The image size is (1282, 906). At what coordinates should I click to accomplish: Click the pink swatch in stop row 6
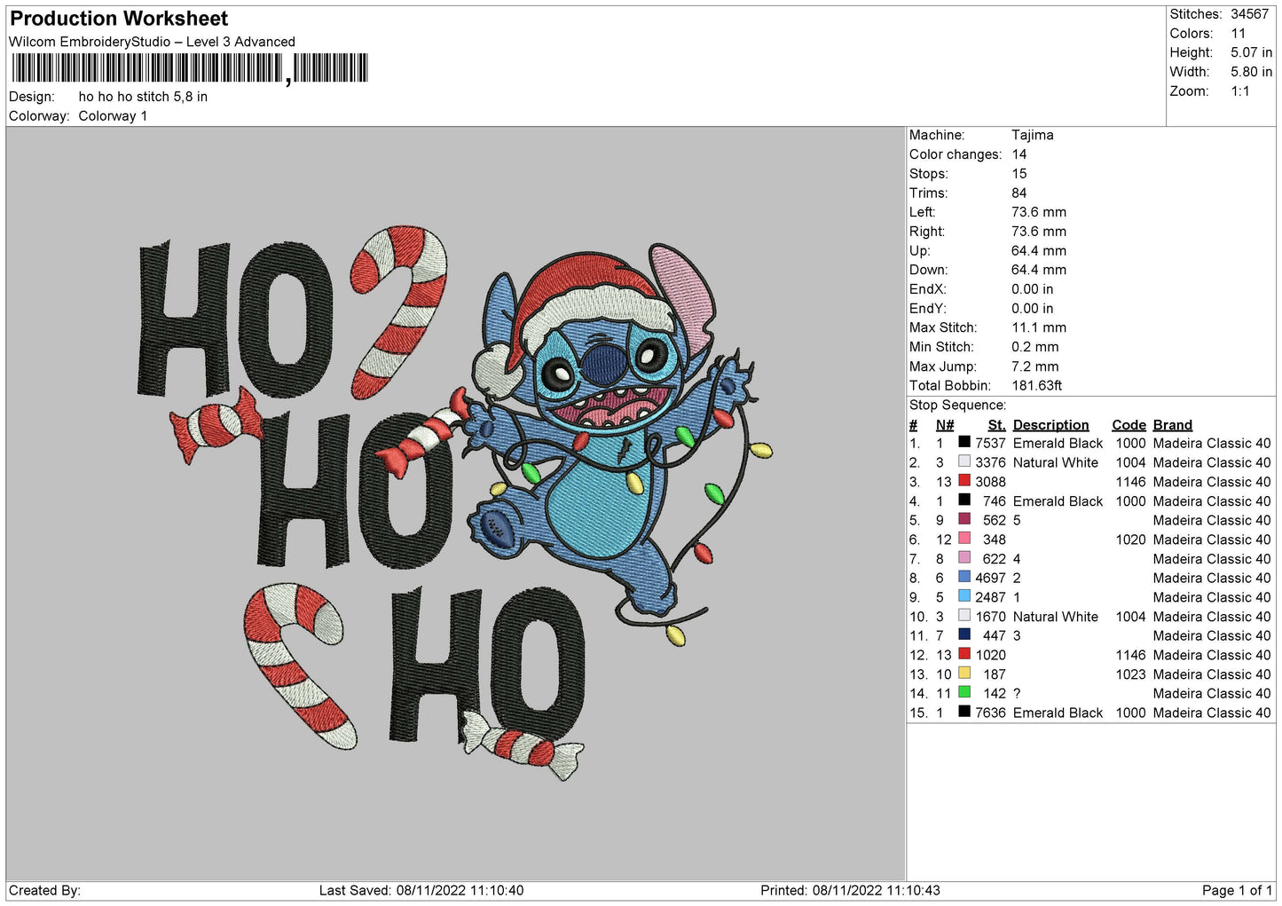963,539
